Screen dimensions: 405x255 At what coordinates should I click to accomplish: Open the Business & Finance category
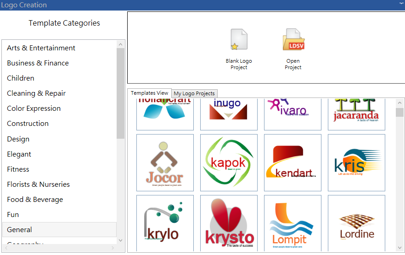tap(38, 63)
